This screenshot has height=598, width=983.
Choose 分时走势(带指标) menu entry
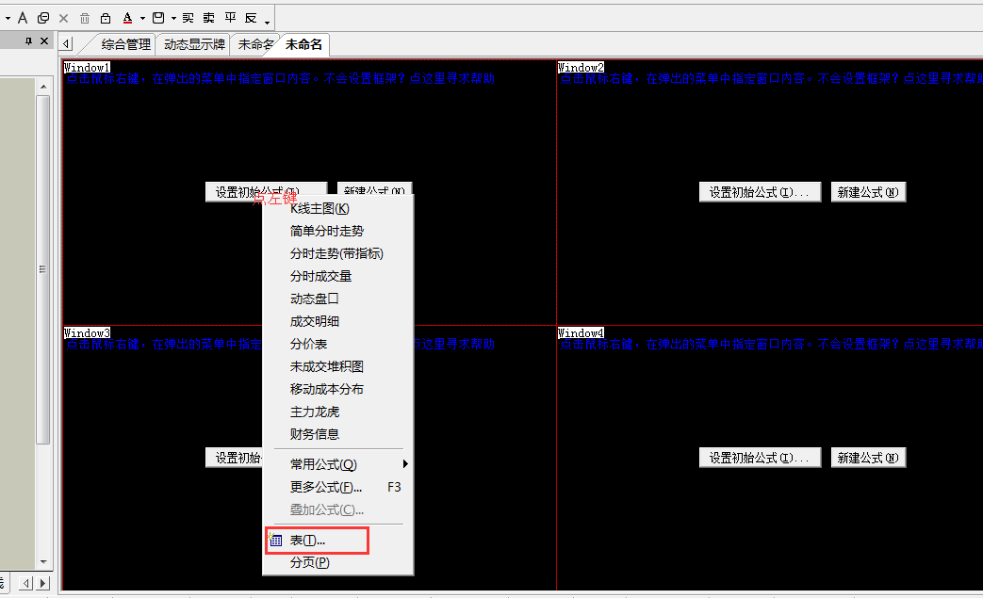[x=338, y=253]
